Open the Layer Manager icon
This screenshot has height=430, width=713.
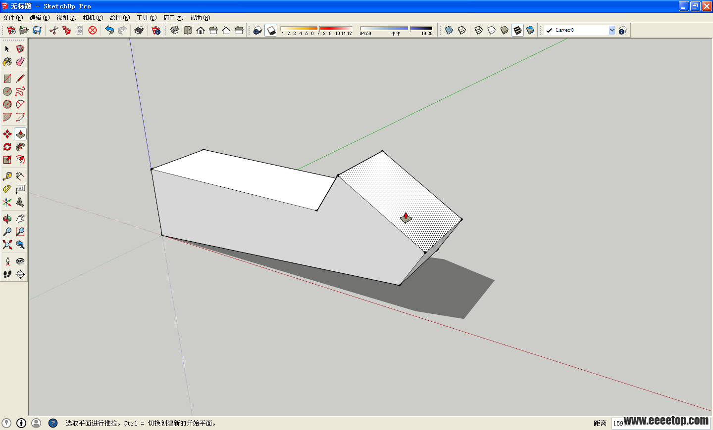tap(623, 30)
